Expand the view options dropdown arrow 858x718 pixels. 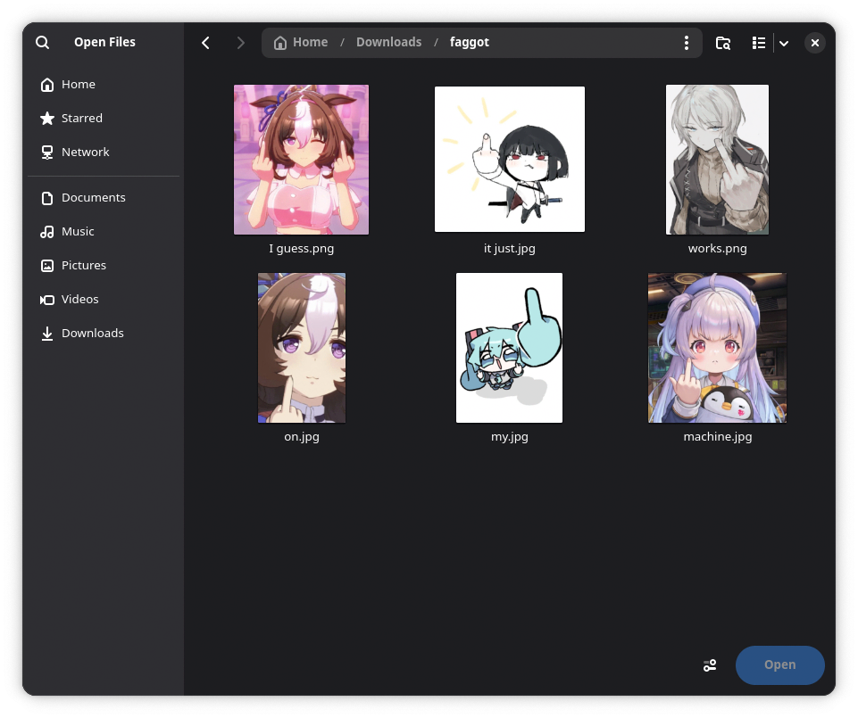tap(784, 43)
